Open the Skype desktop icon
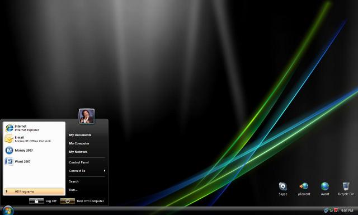Viewport: 358px width, 215px height. 283,189
